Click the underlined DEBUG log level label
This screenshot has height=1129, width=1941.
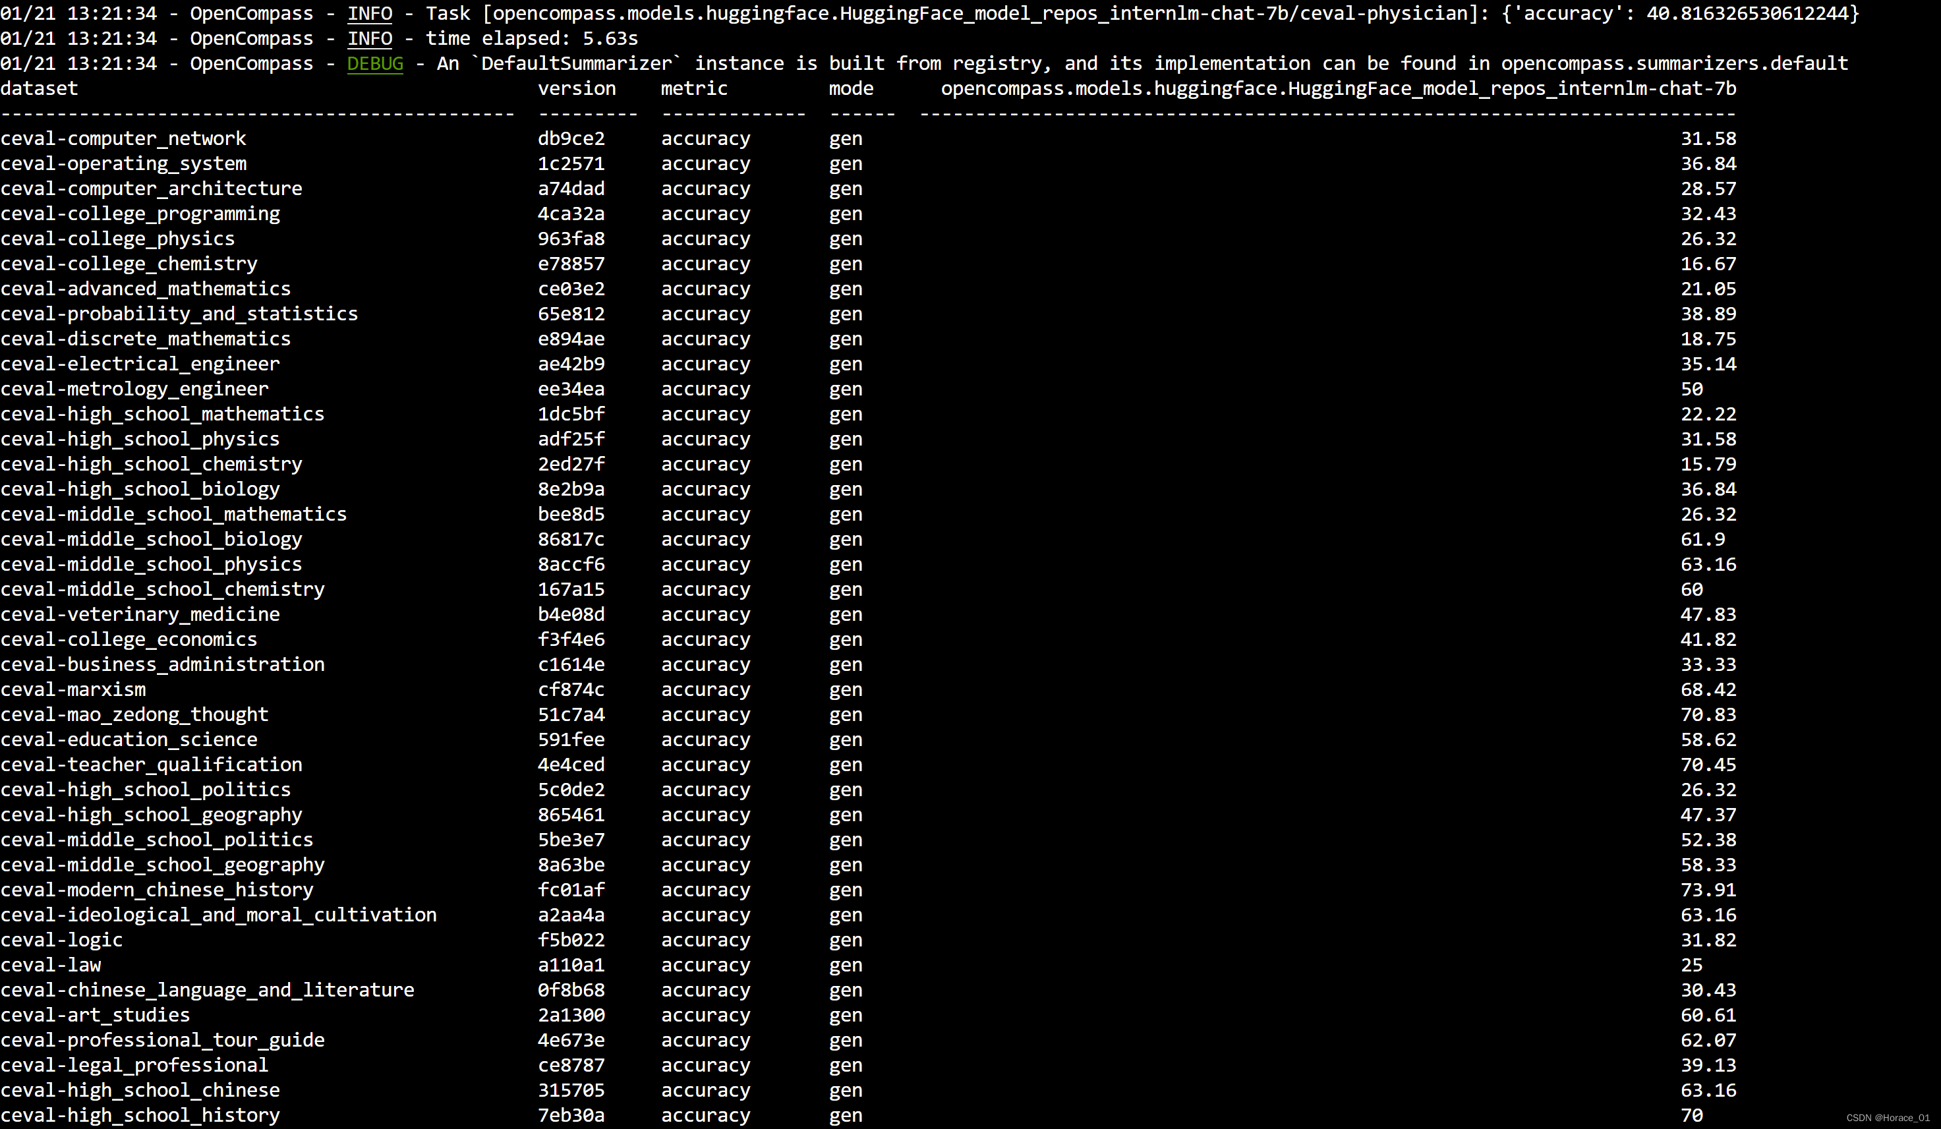point(374,63)
